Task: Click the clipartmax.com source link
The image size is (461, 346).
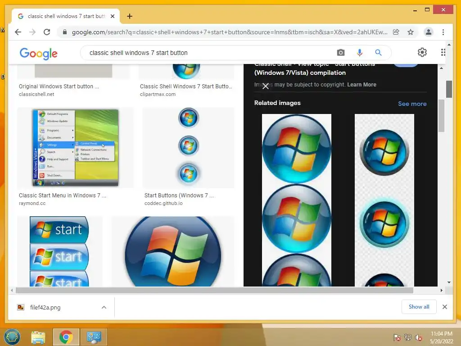Action: coord(158,94)
